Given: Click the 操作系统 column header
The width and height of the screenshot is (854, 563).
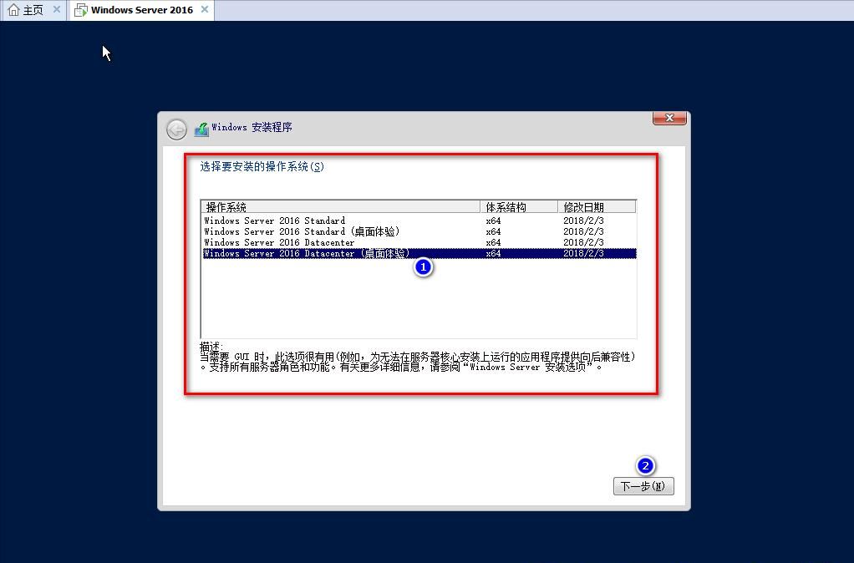Looking at the screenshot, I should pyautogui.click(x=226, y=205).
